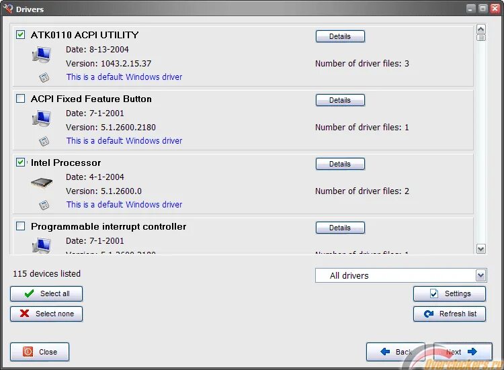The width and height of the screenshot is (504, 370).
Task: Open Details for Intel Processor
Action: click(x=340, y=164)
